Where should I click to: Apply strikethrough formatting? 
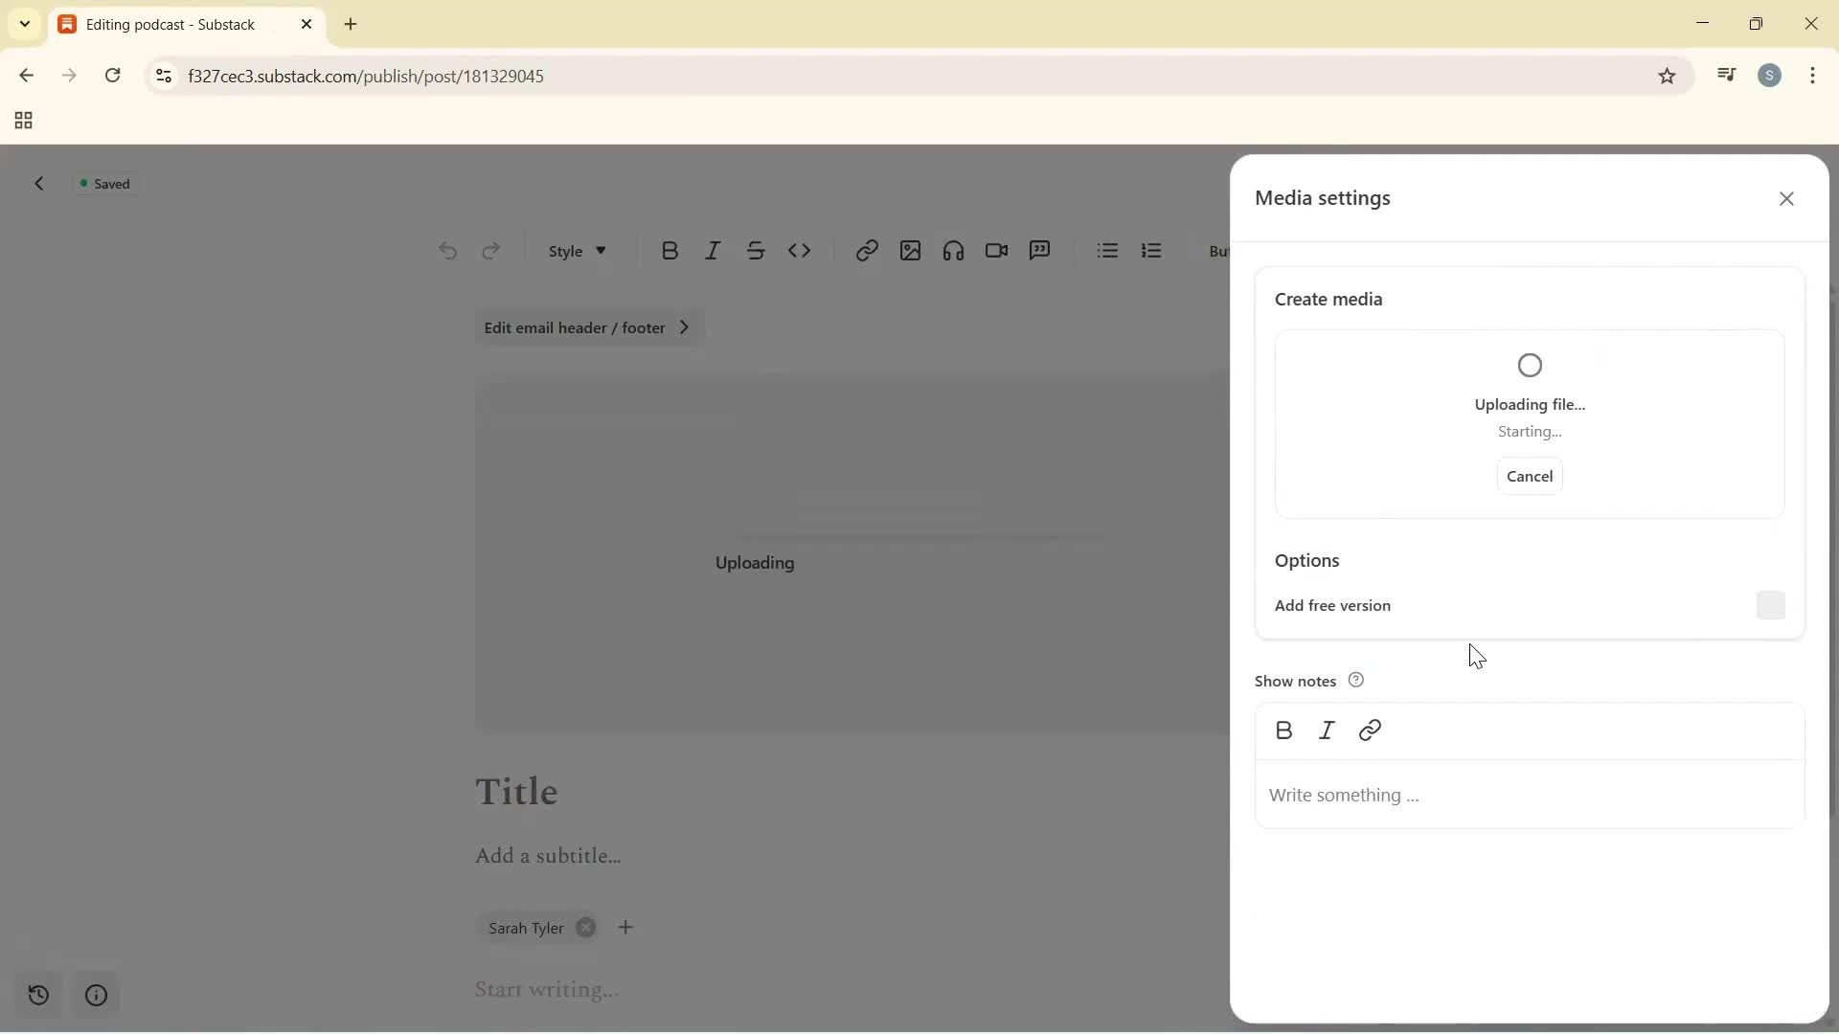point(756,250)
